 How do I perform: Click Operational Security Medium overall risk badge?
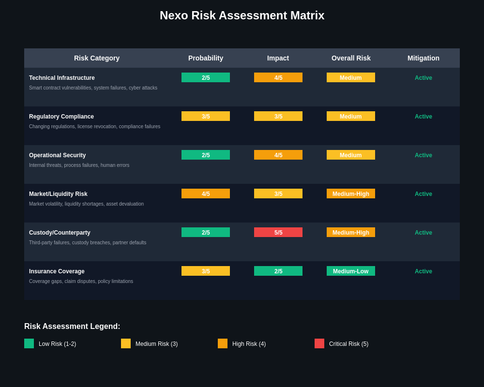[351, 155]
